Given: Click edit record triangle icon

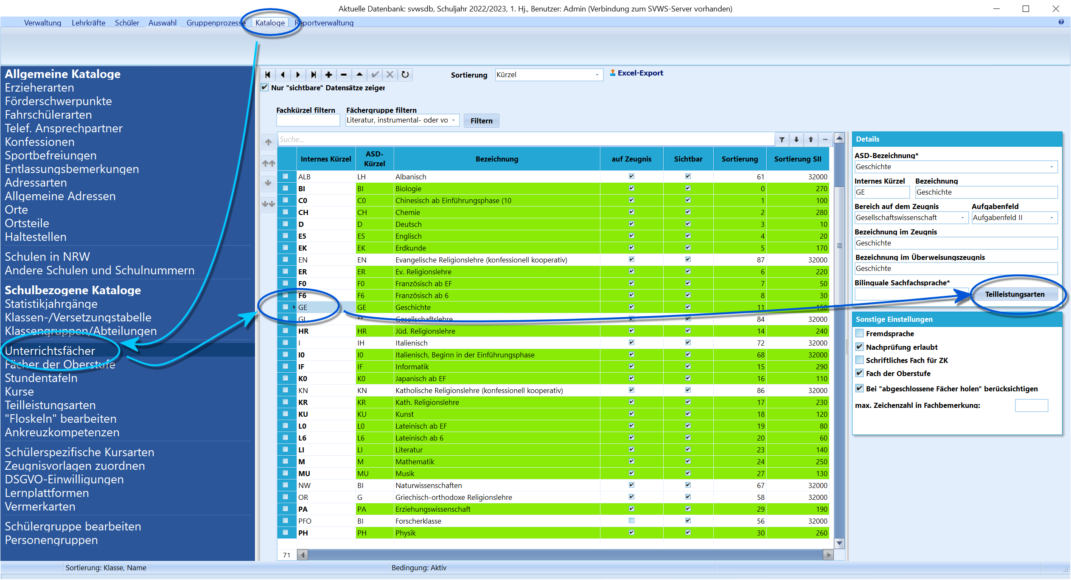Looking at the screenshot, I should tap(359, 75).
